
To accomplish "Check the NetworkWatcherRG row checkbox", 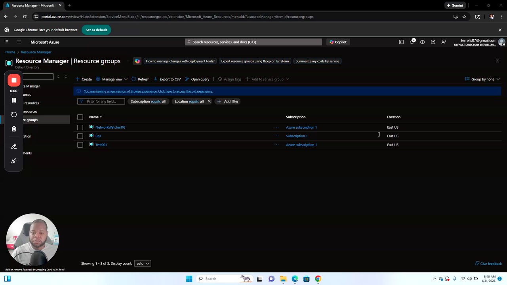I will tap(80, 127).
